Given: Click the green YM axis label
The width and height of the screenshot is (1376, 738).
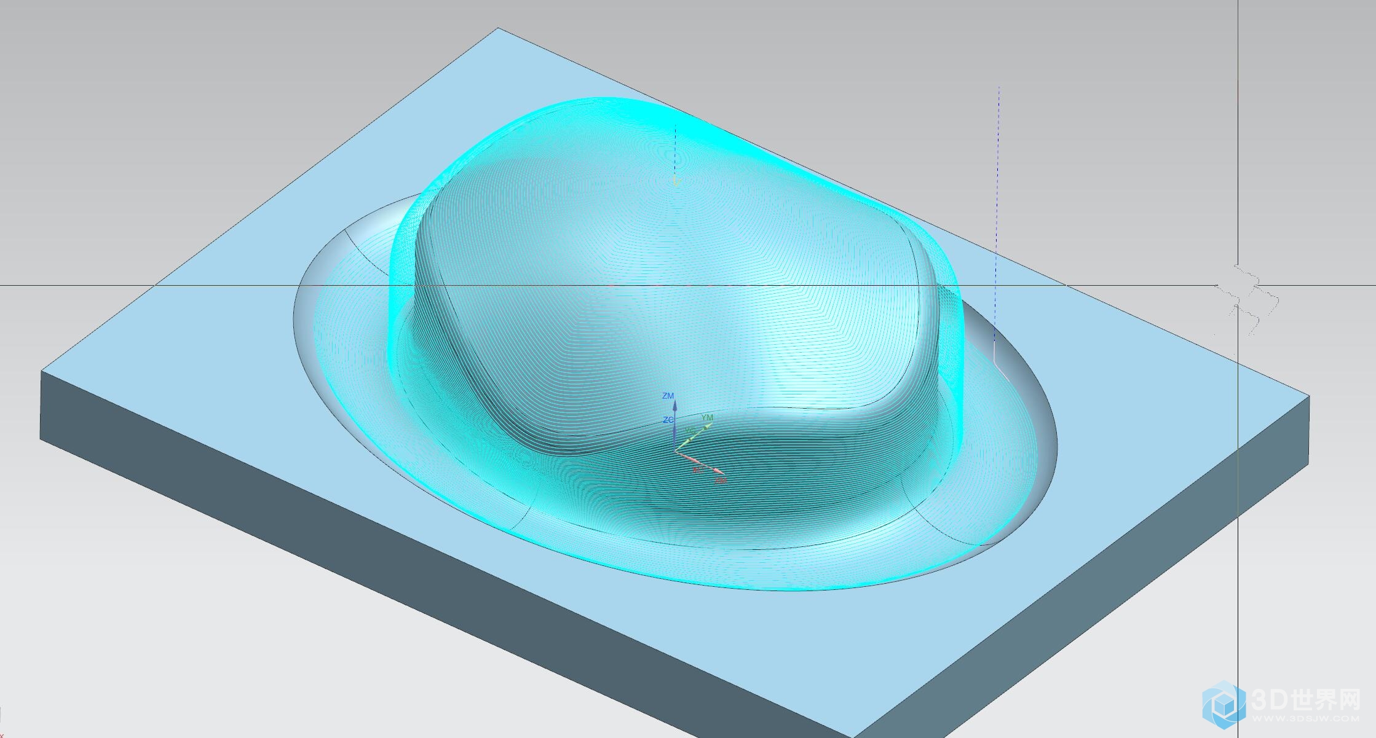Looking at the screenshot, I should point(707,418).
